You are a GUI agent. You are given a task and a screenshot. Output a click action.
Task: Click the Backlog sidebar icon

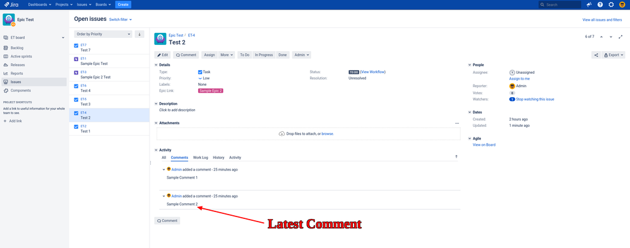(x=6, y=48)
